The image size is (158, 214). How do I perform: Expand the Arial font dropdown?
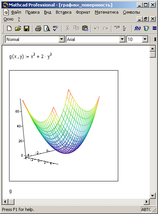[x=122, y=39]
